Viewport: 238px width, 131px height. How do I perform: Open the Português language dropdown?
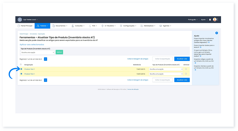[x=193, y=20]
